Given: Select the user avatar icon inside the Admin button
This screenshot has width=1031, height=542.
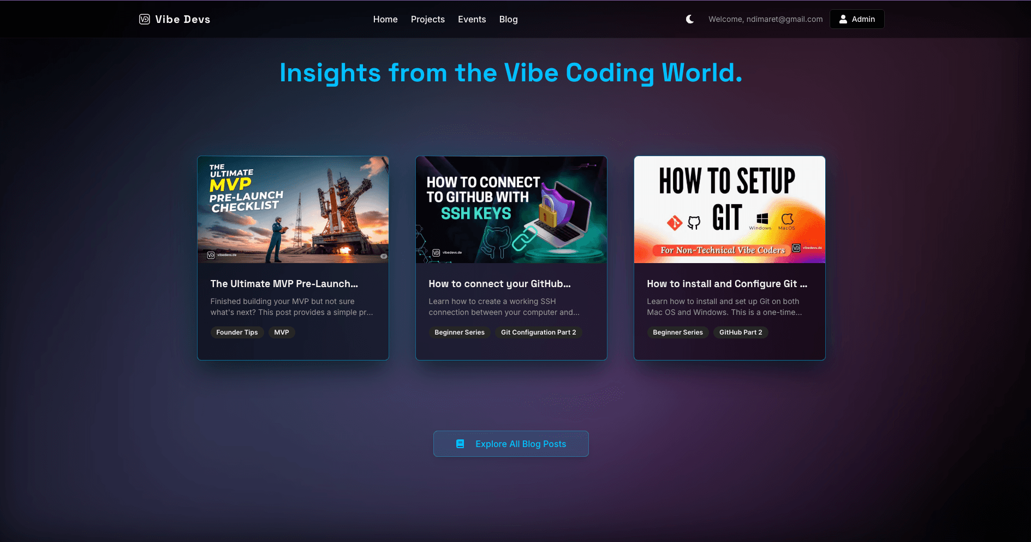Looking at the screenshot, I should coord(842,19).
